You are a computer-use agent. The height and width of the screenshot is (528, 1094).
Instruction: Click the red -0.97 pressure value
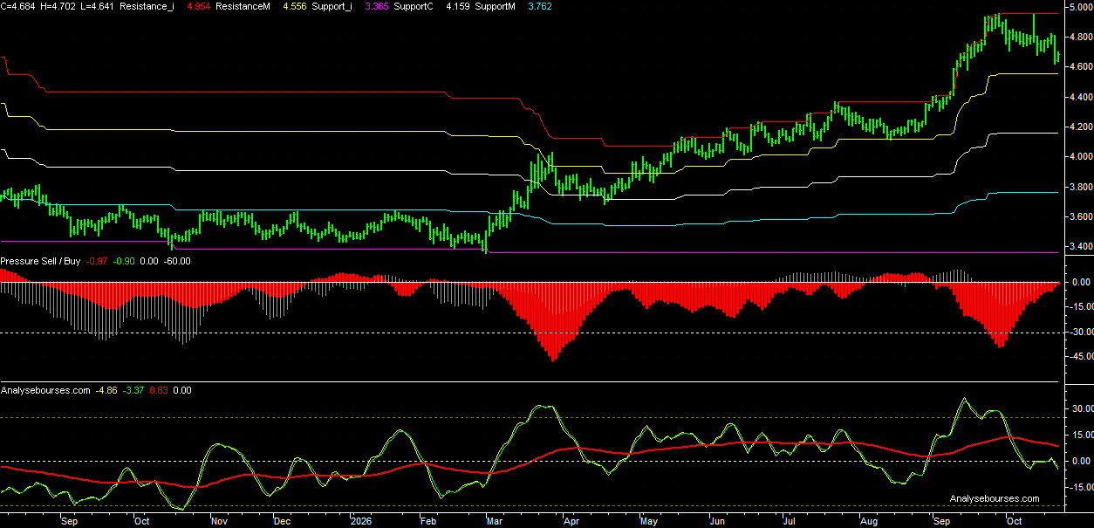coord(96,261)
